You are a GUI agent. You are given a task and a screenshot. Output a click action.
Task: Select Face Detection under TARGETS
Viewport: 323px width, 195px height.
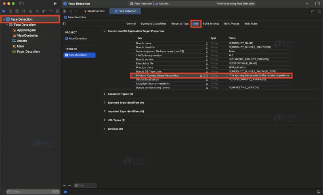pos(80,55)
